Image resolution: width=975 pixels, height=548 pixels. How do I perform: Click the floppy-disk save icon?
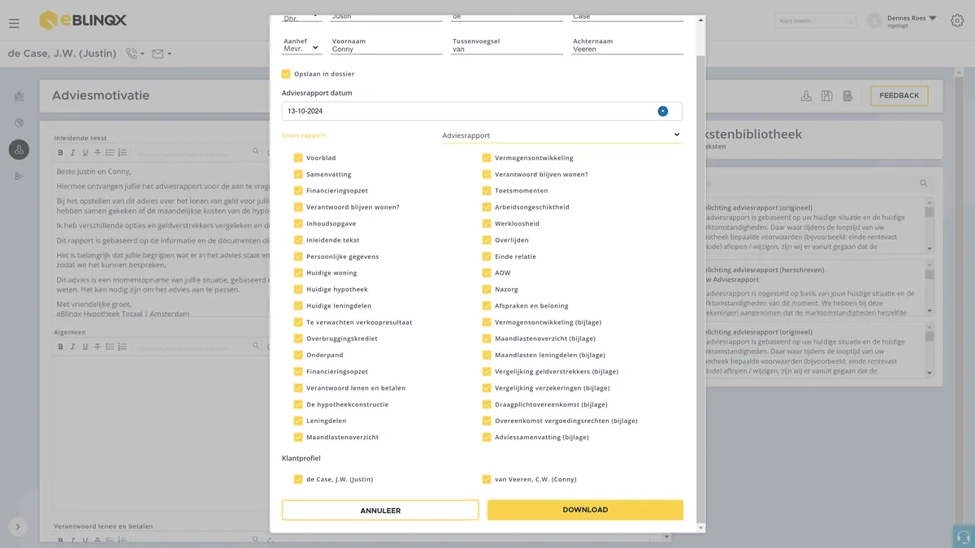click(826, 96)
